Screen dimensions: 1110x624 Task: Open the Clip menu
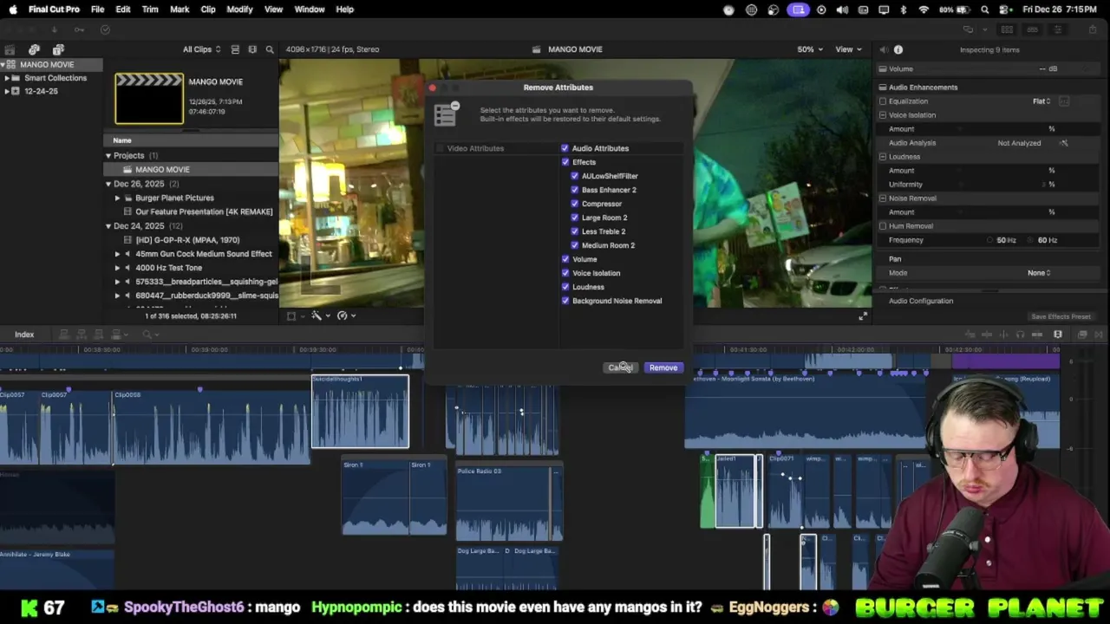pyautogui.click(x=208, y=10)
